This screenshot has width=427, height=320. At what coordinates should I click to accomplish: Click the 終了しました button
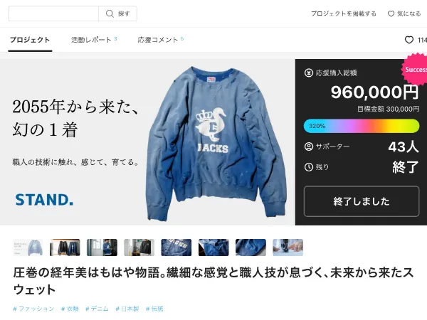tap(362, 201)
